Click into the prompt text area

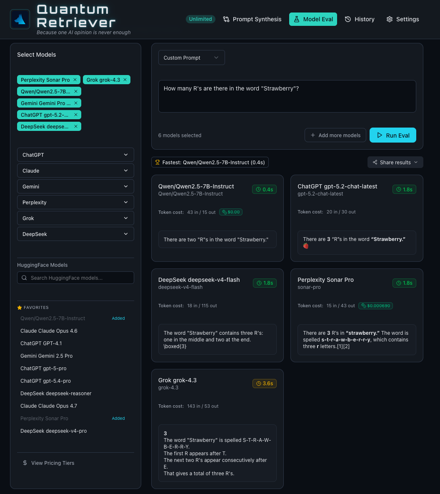287,96
